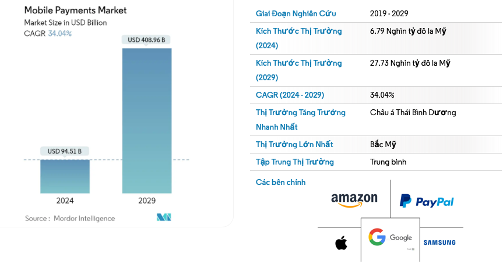Click the Amazon logo
Screen dimensions: 503x264
tap(354, 201)
